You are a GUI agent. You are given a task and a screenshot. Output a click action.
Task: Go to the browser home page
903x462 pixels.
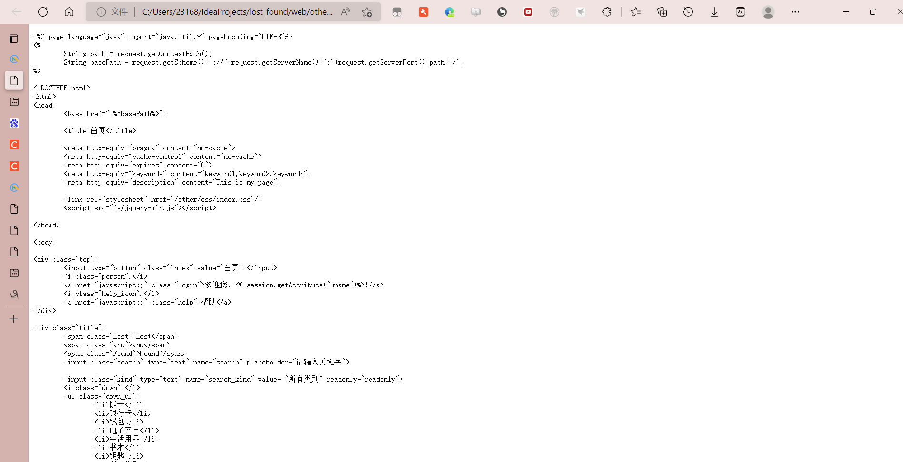pos(69,12)
